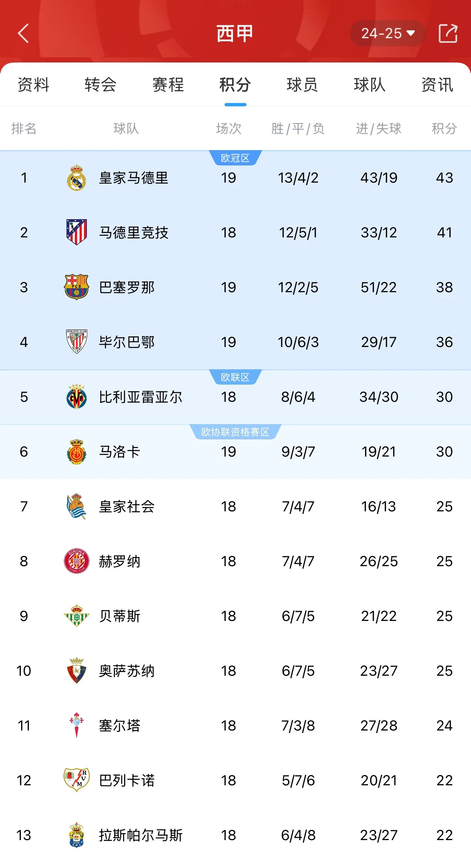This screenshot has height=862, width=471.
Task: Switch to the 积分 standings tab
Action: [235, 85]
